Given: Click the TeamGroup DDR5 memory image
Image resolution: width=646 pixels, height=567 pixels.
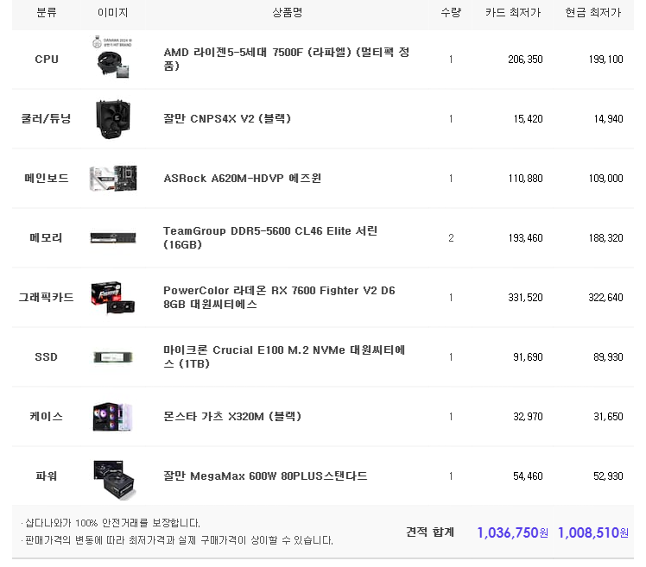Looking at the screenshot, I should [112, 238].
